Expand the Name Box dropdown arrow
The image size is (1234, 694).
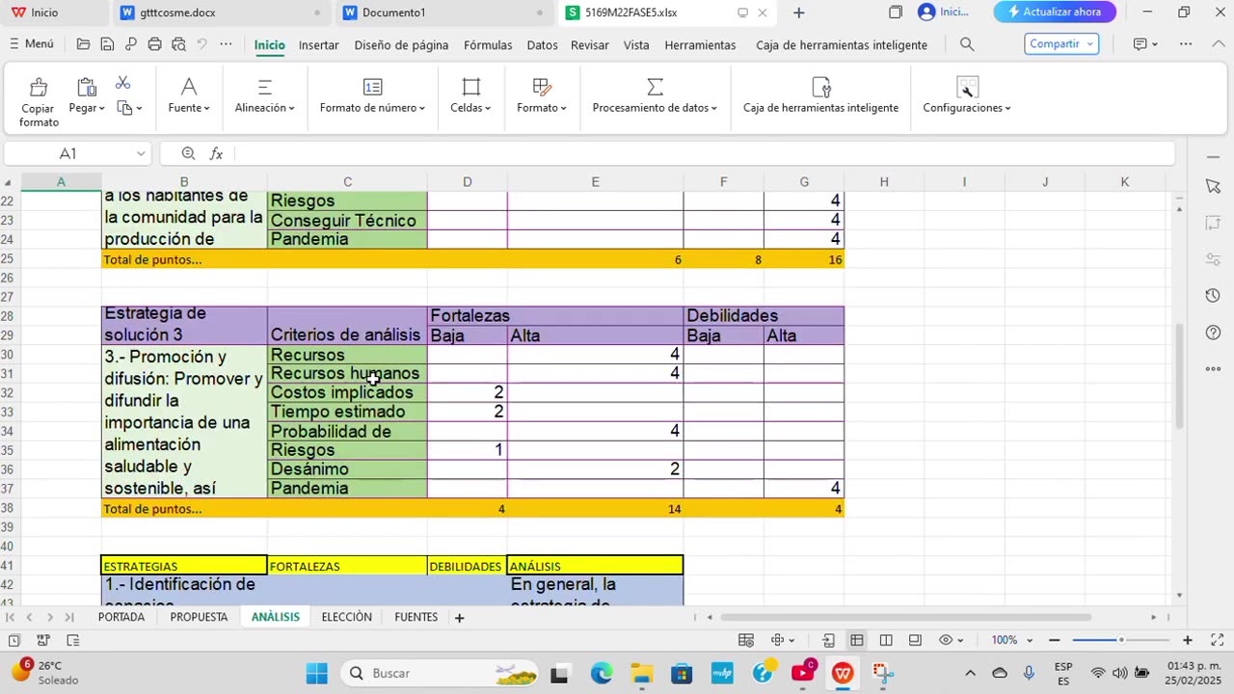(x=141, y=153)
